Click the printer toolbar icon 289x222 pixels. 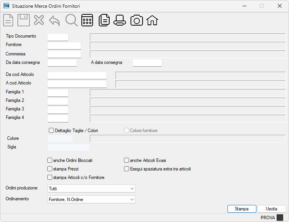click(x=120, y=20)
